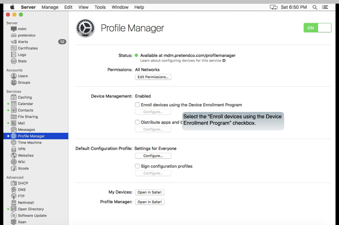339x225 pixels.
Task: Open the Manage menu
Action: [x=50, y=7]
